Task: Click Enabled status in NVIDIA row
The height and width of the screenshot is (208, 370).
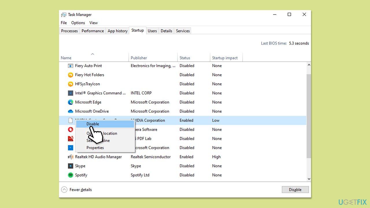Action: [186, 120]
